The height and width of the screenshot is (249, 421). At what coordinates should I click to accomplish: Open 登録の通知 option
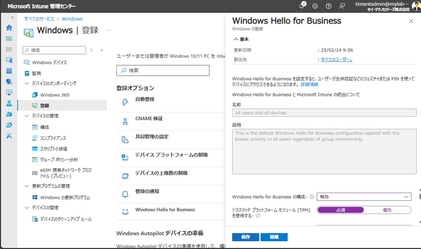tap(147, 191)
